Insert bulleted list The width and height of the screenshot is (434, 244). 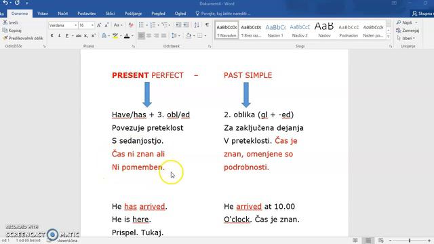[x=141, y=25]
